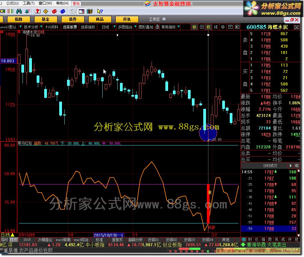The height and width of the screenshot is (257, 304).
Task: Select the JG操盘论 indicator tab
Action: coord(45,240)
